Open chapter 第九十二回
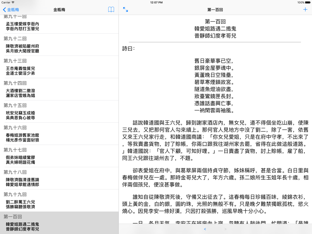 point(59,45)
